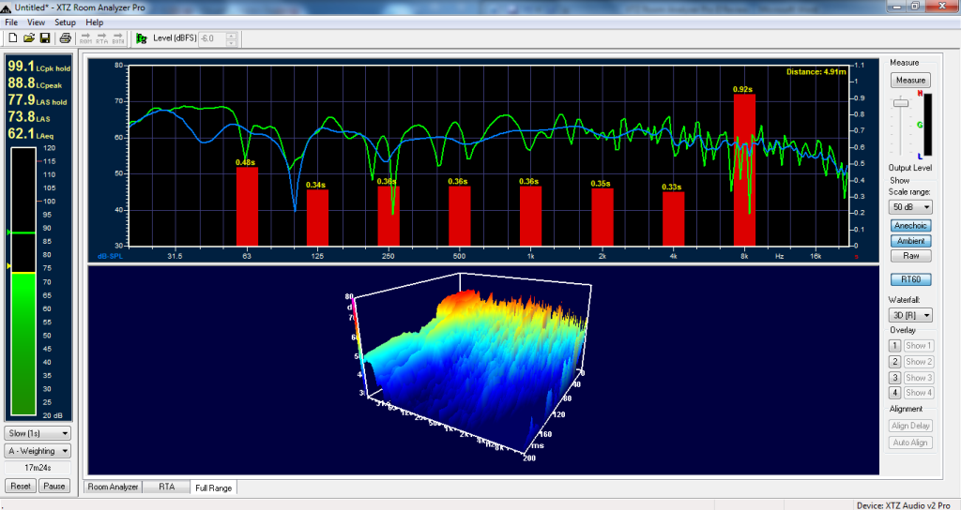Image resolution: width=961 pixels, height=510 pixels.
Task: Toggle the Ambient curve display
Action: [x=910, y=241]
